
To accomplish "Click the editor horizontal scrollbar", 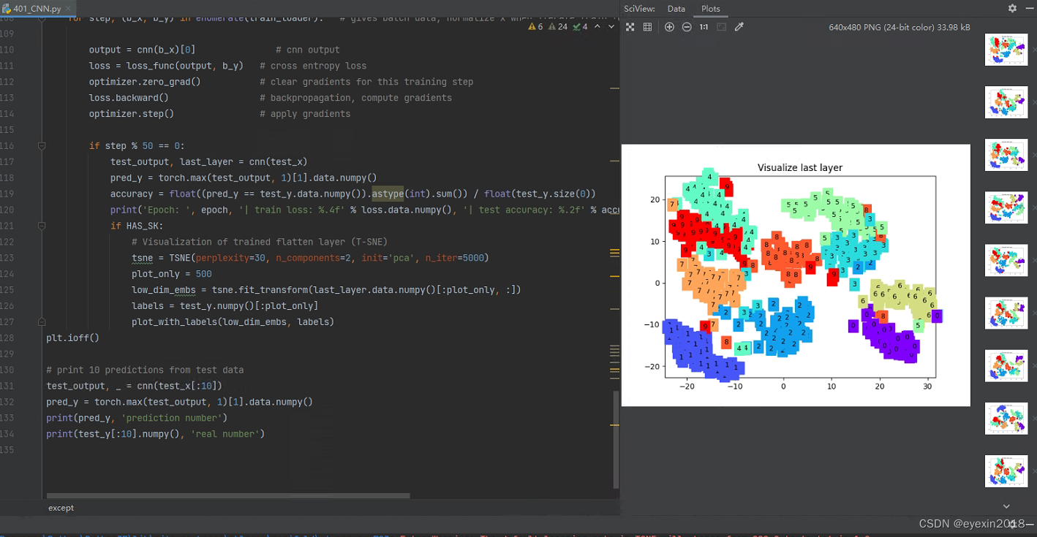I will tap(228, 495).
